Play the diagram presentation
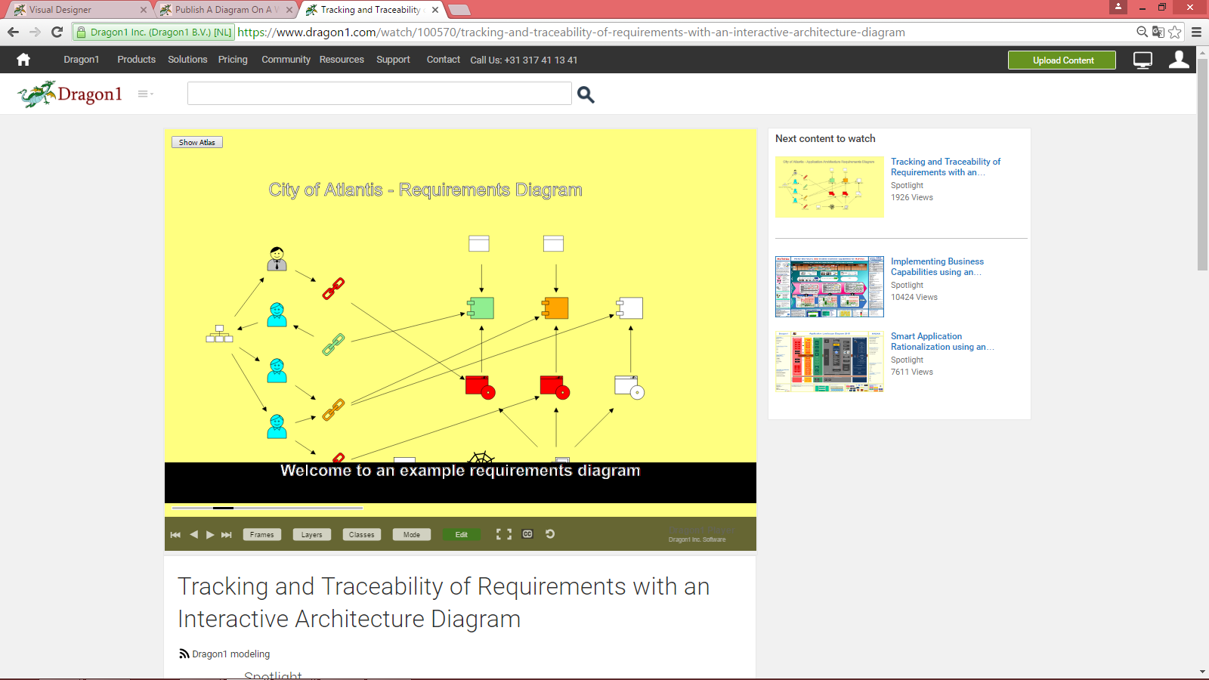This screenshot has width=1209, height=680. [210, 534]
